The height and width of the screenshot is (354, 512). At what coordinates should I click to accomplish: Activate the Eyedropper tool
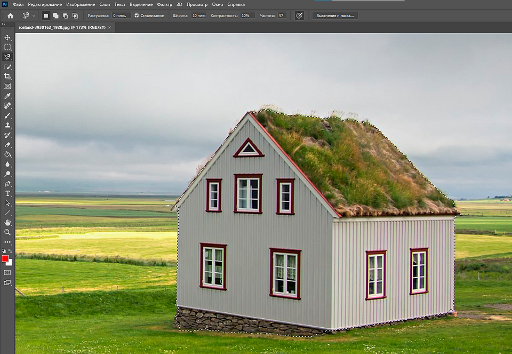point(7,96)
